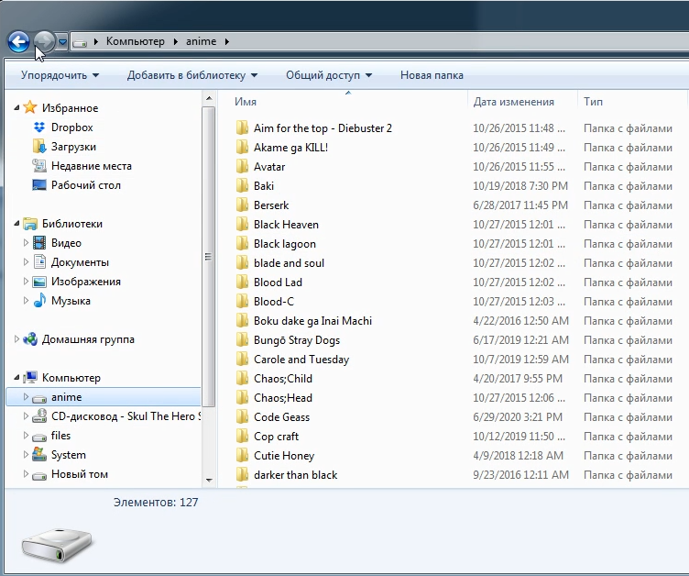Click the CD-дисковод disc icon
Screen dimensions: 689x576
tap(39, 415)
